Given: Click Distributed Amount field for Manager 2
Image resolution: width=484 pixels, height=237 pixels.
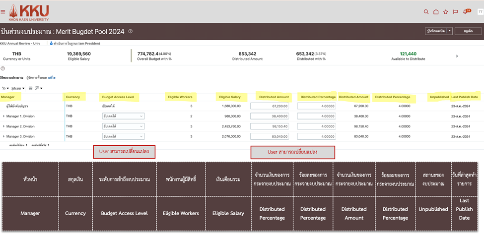Looking at the screenshot, I should [270, 126].
